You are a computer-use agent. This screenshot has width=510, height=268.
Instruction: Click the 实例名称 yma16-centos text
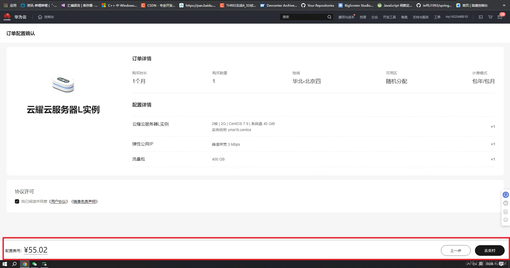(x=231, y=130)
